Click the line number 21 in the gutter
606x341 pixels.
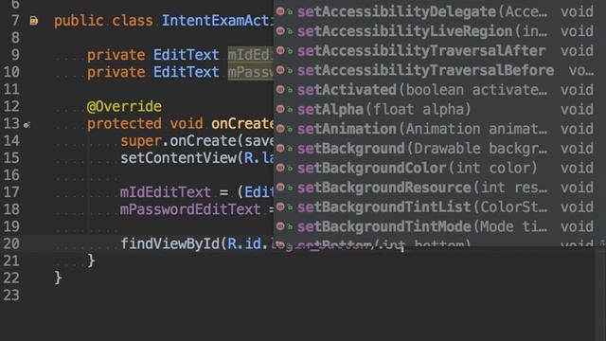click(11, 260)
